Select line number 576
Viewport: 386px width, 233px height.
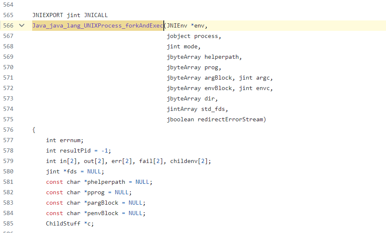pyautogui.click(x=8, y=130)
